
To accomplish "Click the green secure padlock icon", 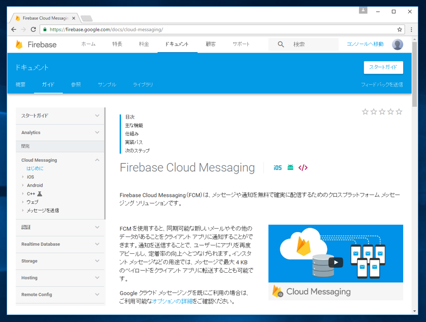I will coord(45,29).
